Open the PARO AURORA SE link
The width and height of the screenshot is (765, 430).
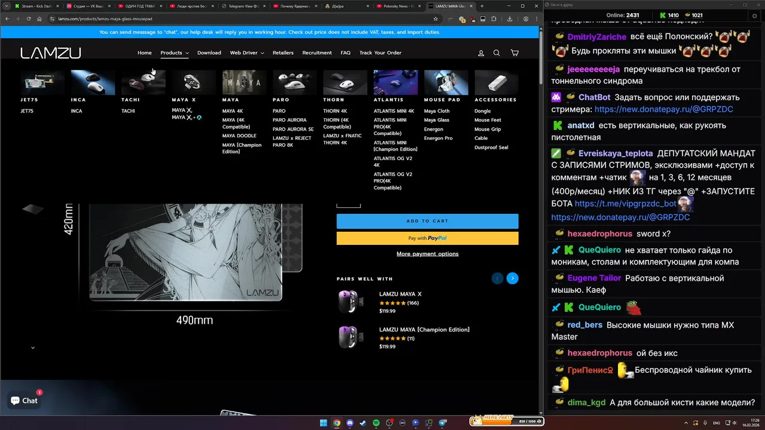(x=293, y=129)
